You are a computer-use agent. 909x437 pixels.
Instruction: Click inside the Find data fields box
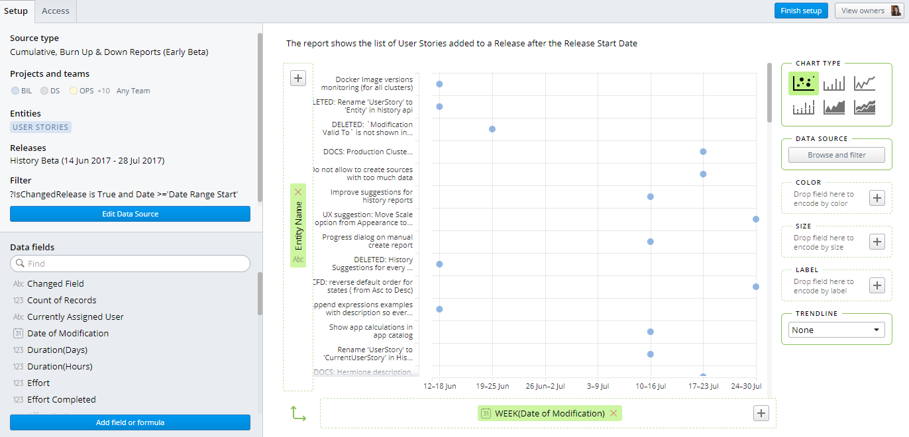130,264
